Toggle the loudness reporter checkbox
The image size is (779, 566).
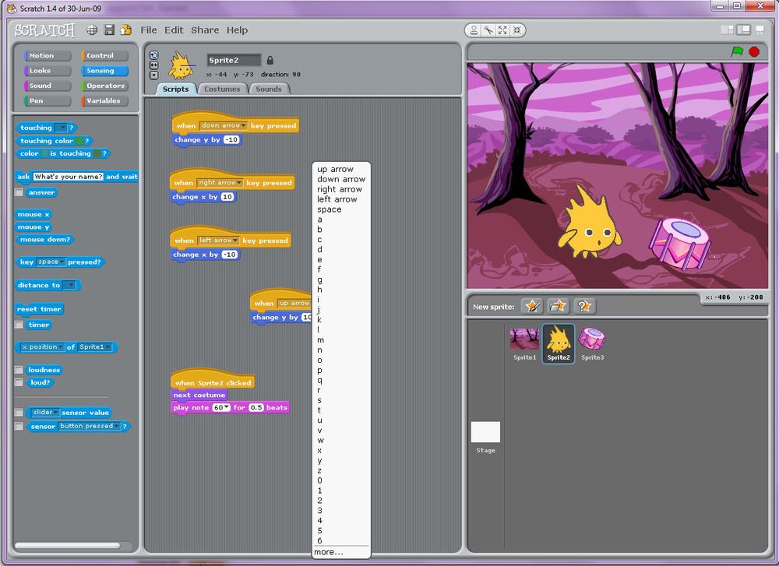click(x=19, y=370)
